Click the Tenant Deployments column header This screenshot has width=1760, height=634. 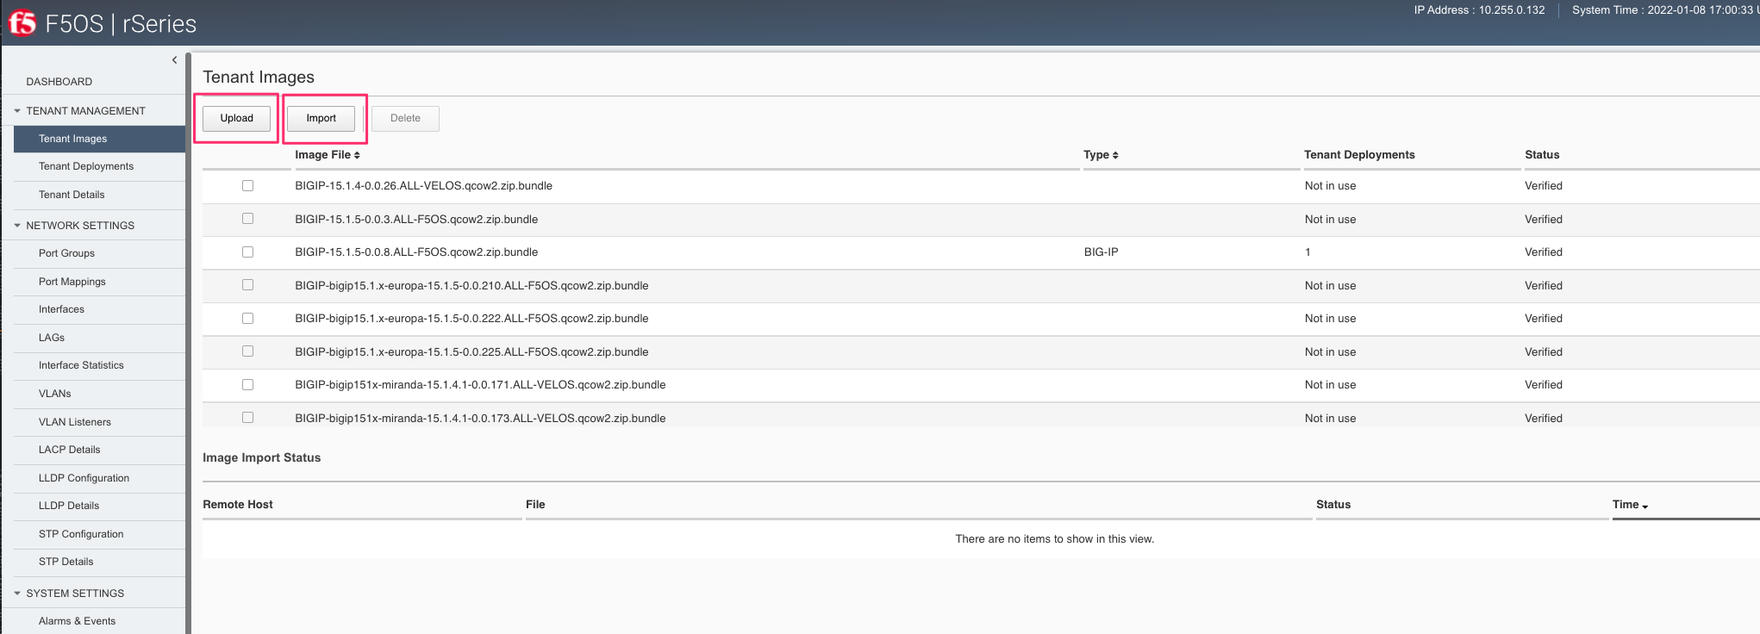(x=1359, y=155)
